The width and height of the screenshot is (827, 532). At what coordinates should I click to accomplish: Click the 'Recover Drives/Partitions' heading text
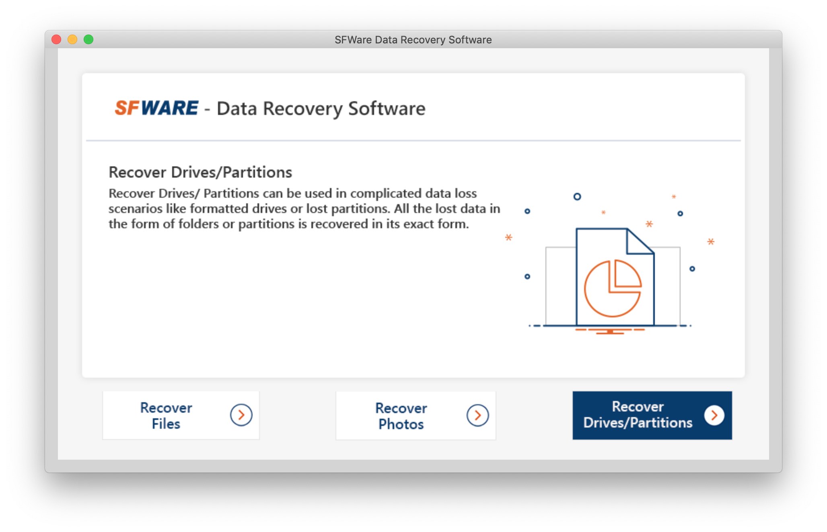[x=200, y=172]
